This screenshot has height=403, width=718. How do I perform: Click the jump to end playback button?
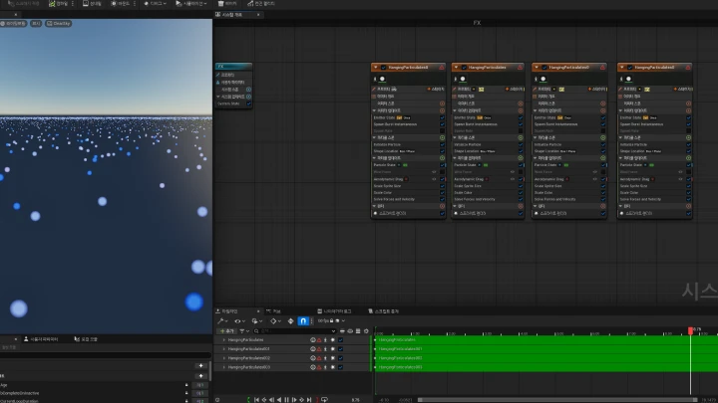309,400
